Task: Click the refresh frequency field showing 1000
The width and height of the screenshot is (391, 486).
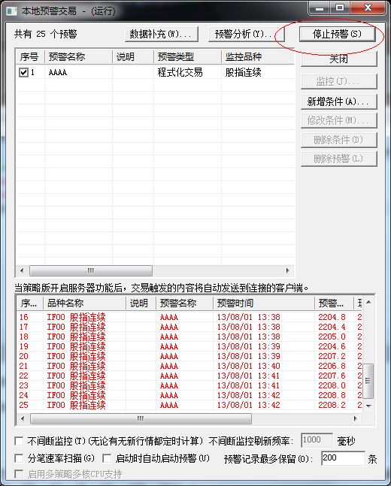Action: pyautogui.click(x=317, y=440)
